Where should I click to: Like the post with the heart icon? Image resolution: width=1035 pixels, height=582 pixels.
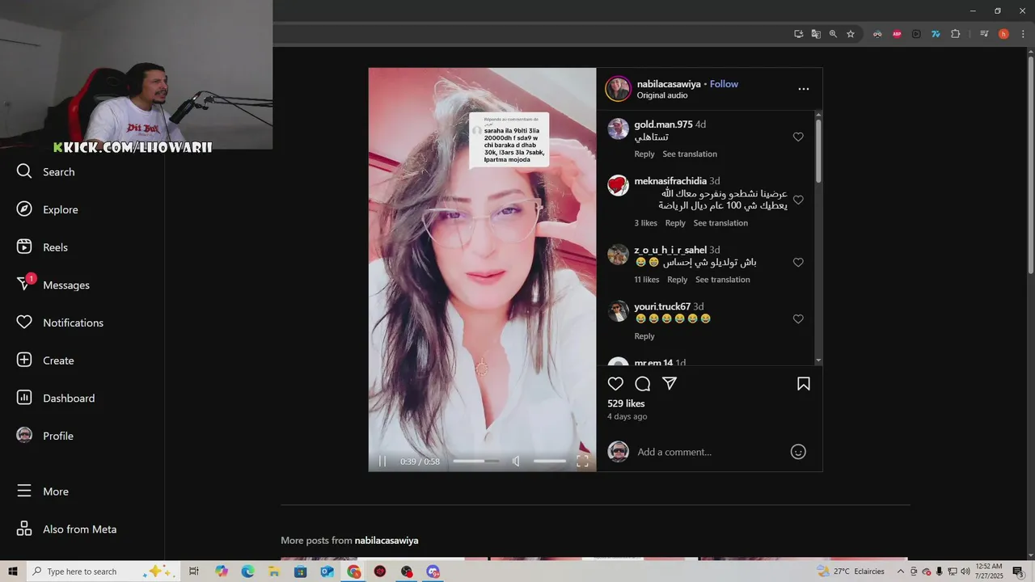point(615,384)
